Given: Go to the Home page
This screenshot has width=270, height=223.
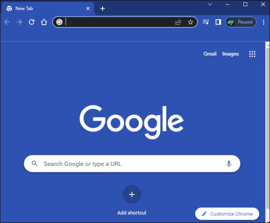Looking at the screenshot, I should click(44, 22).
